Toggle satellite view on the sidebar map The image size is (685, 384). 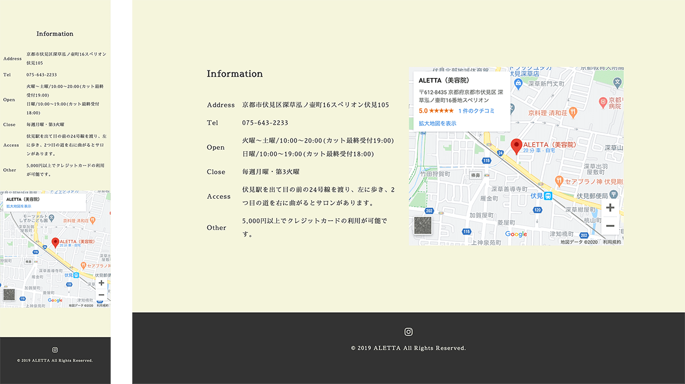coord(9,295)
